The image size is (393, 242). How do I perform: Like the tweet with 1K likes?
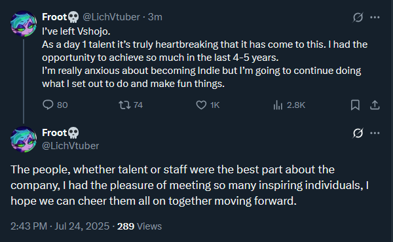point(201,105)
